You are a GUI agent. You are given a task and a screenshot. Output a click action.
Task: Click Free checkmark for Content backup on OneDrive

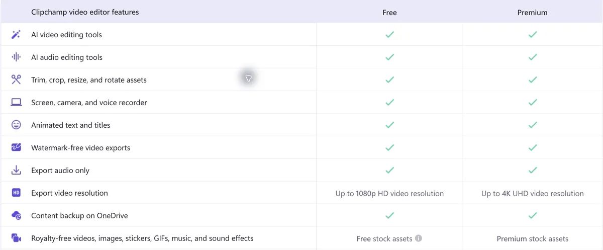coord(389,216)
